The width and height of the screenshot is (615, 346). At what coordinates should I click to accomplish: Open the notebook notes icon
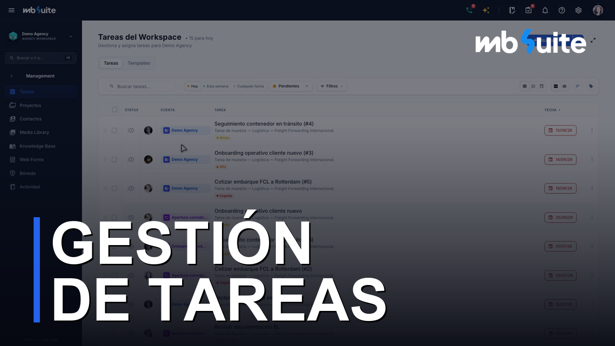pyautogui.click(x=512, y=10)
